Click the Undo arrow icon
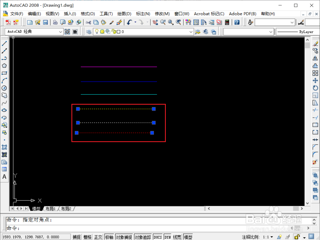320x240 pixels. pyautogui.click(x=129, y=22)
